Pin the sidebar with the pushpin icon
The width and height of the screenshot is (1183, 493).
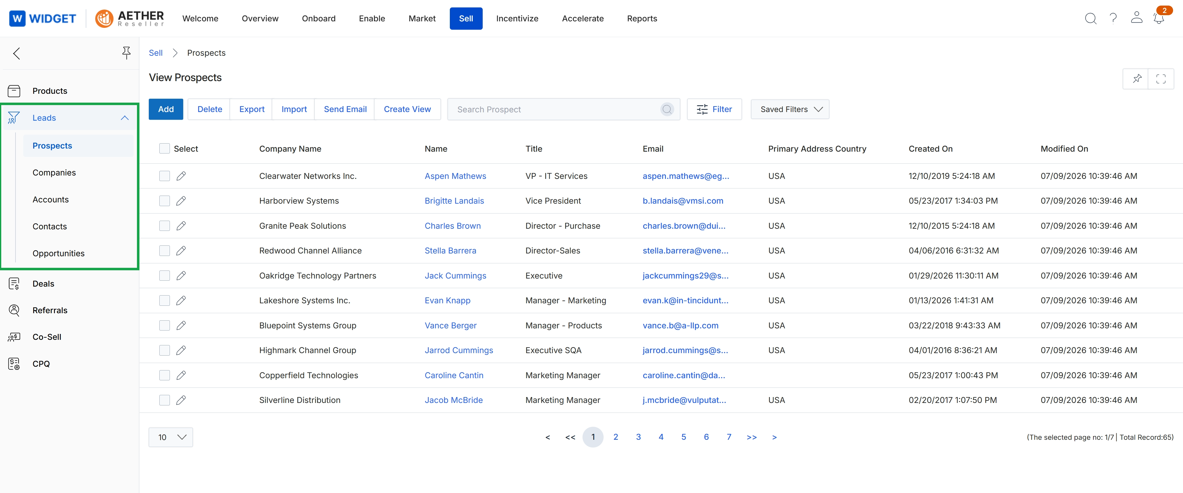coord(126,53)
